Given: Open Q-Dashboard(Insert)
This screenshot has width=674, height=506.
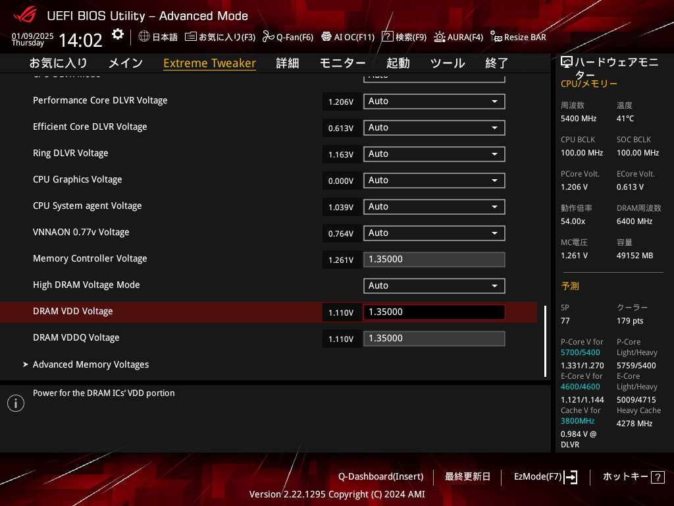Looking at the screenshot, I should pos(380,476).
